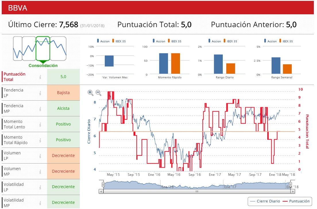Click Decreciente value for Volatilidad LP
The image size is (317, 209).
click(x=63, y=187)
